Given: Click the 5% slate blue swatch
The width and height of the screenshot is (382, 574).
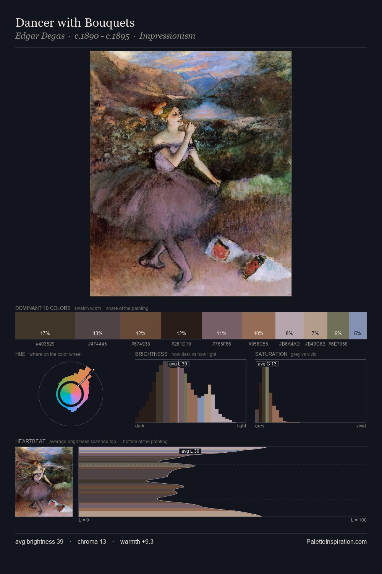Looking at the screenshot, I should click(x=358, y=326).
